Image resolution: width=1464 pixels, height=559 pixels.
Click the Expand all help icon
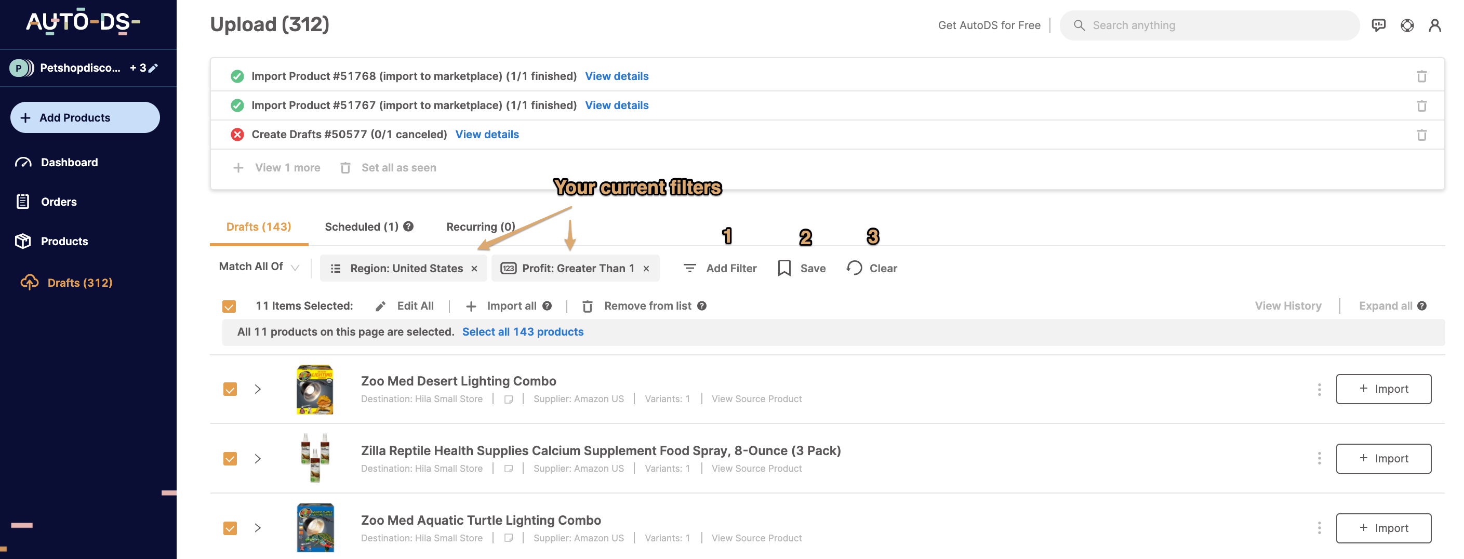(1421, 305)
